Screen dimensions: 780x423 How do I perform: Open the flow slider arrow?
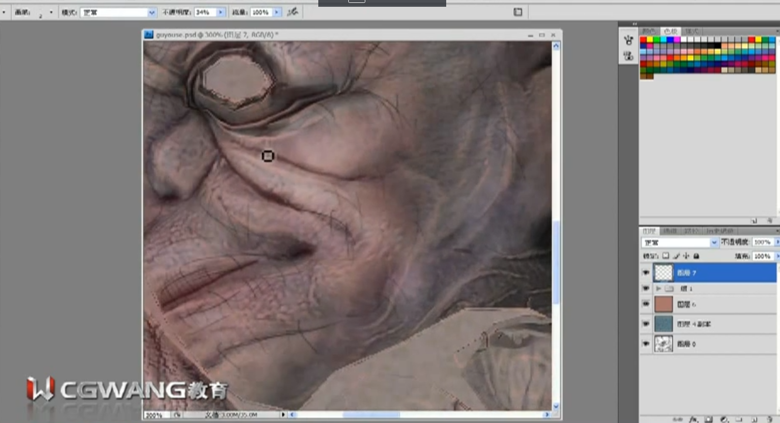coord(277,12)
